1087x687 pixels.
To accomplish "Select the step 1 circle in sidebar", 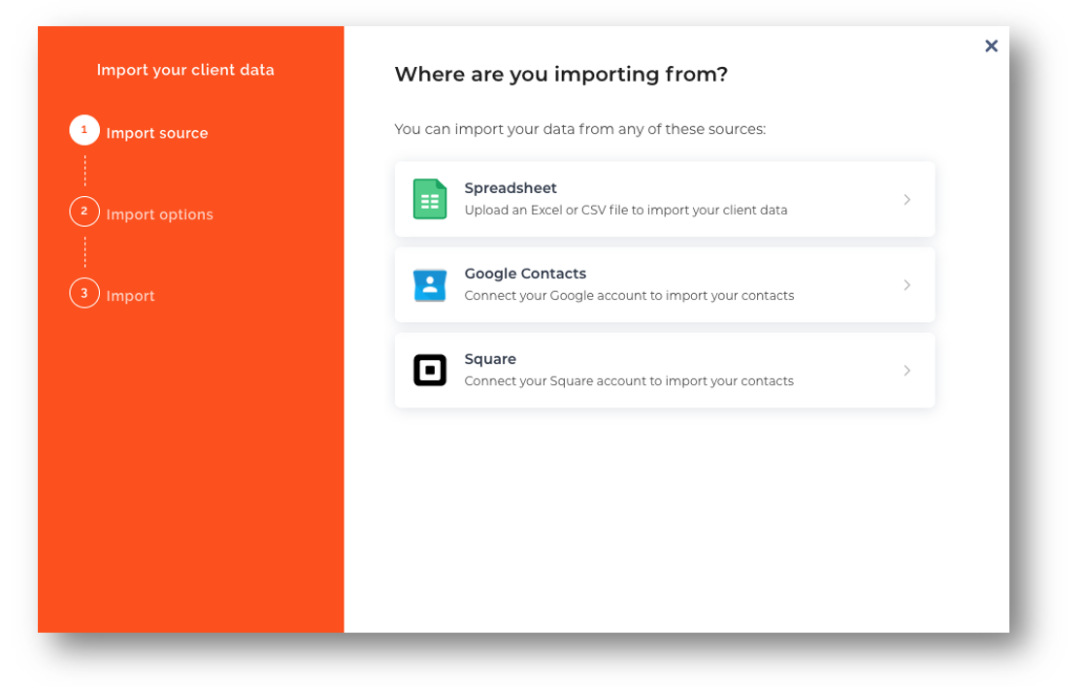I will pos(84,130).
